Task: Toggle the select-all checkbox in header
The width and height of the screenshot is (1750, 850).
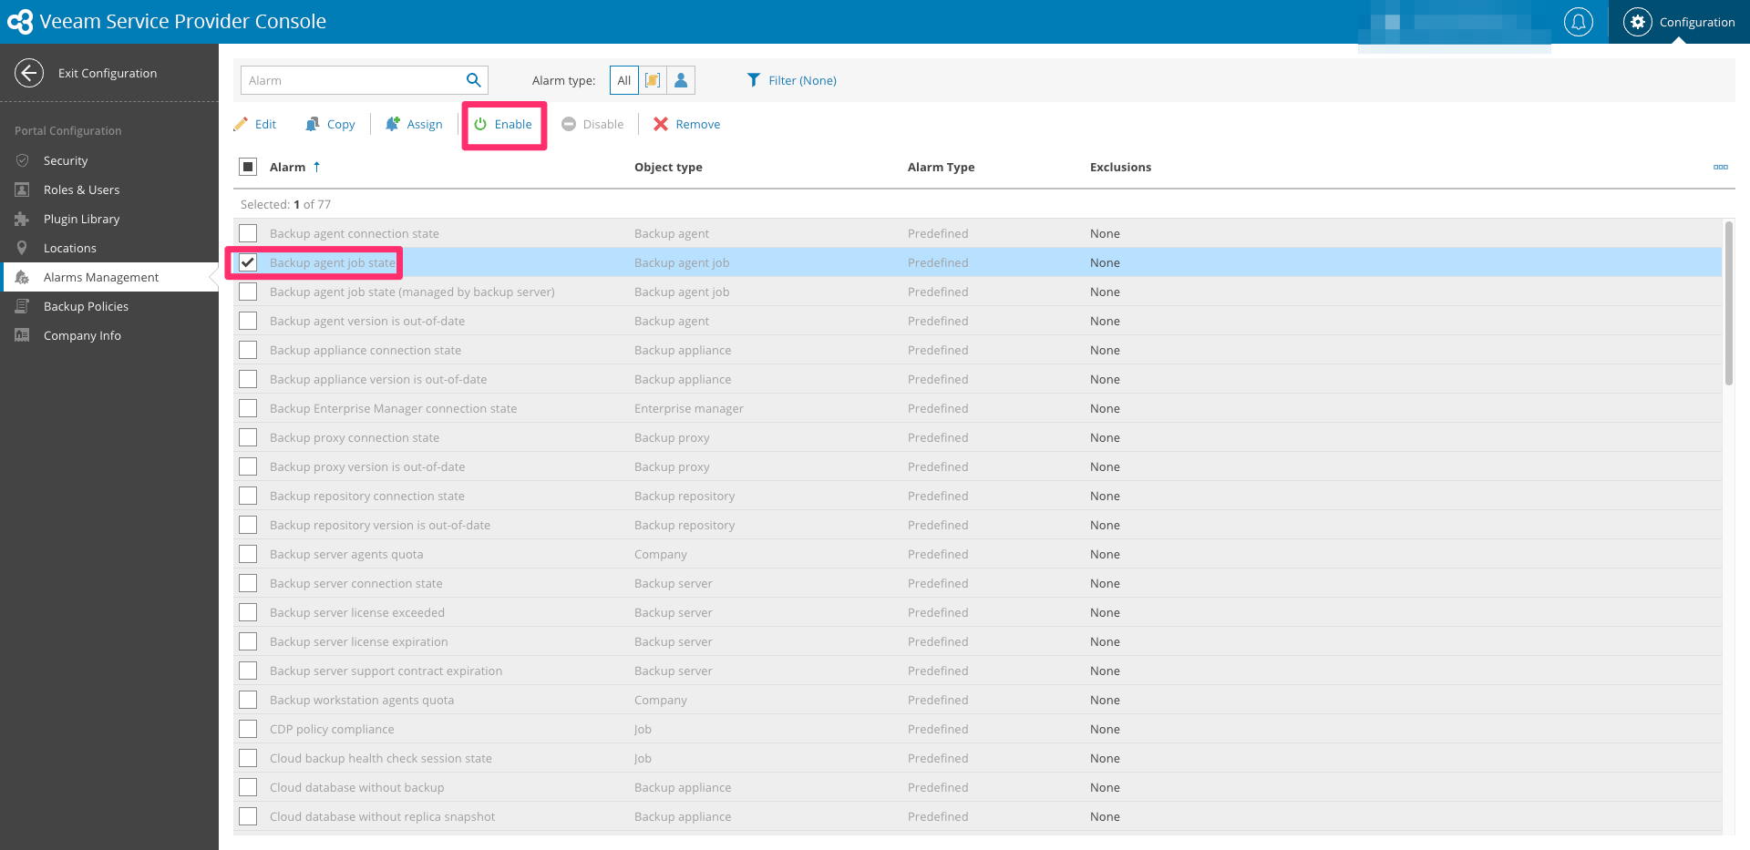Action: click(248, 167)
